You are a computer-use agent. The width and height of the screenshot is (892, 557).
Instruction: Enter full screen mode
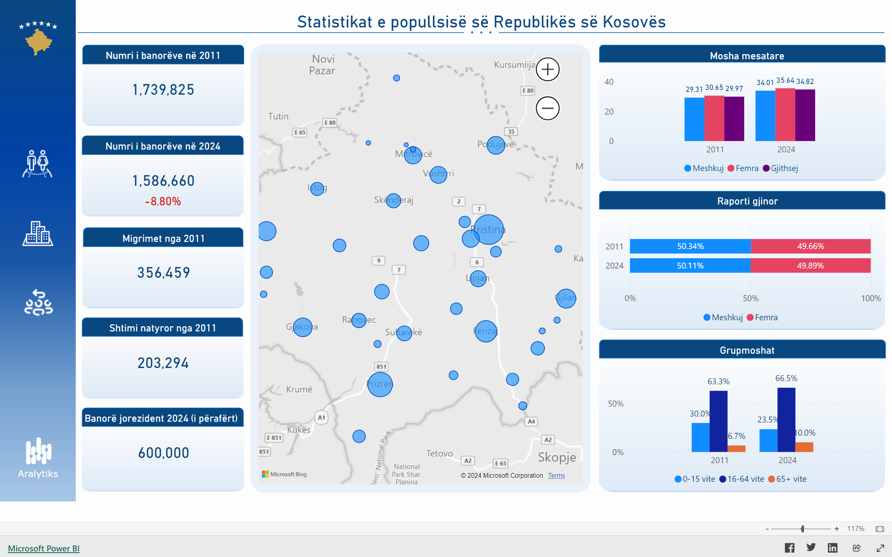tap(880, 548)
